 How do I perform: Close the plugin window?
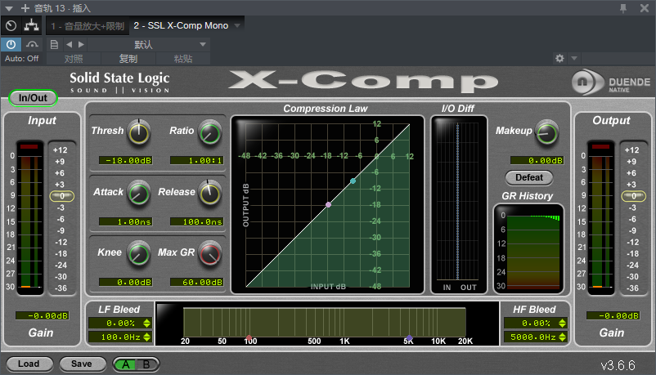coord(645,8)
